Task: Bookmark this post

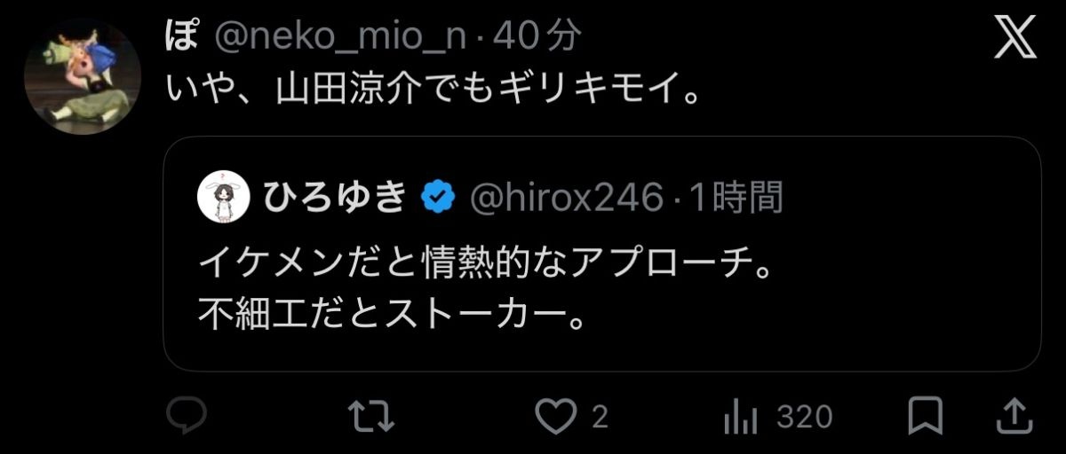Action: (926, 416)
